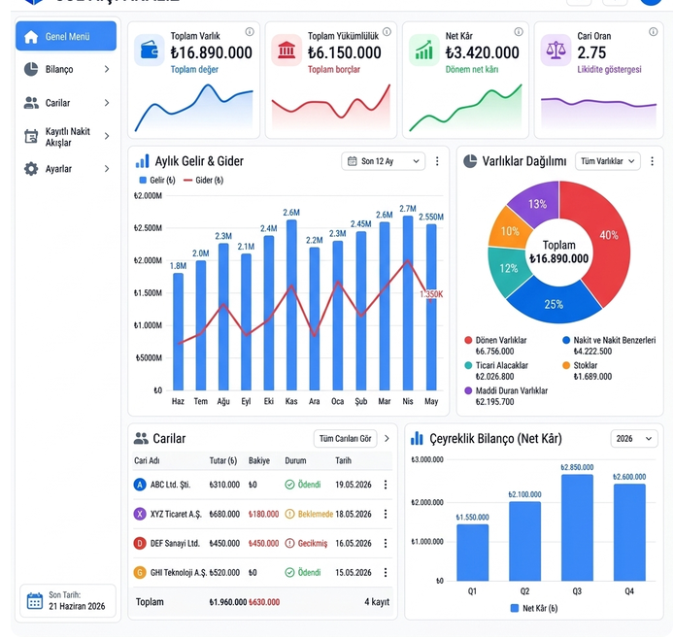
Task: Expand the Bilanço chevron arrow
Action: point(107,69)
